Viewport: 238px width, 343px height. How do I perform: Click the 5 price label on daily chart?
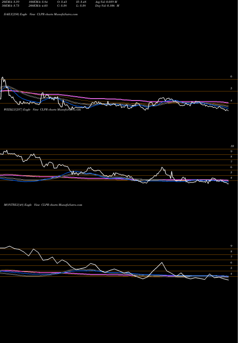click(231, 89)
